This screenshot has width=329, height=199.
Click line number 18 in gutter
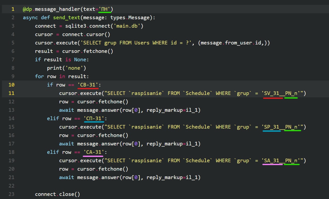tap(11, 152)
